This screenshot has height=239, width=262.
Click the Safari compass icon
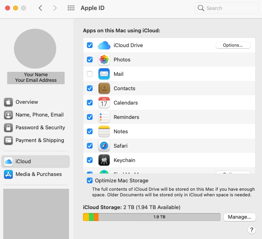pos(104,146)
